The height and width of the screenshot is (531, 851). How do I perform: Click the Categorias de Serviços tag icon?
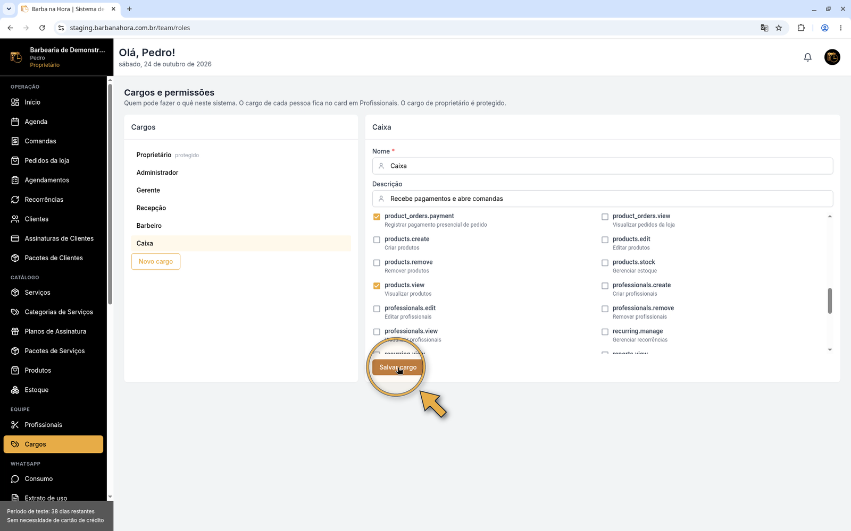tap(15, 312)
